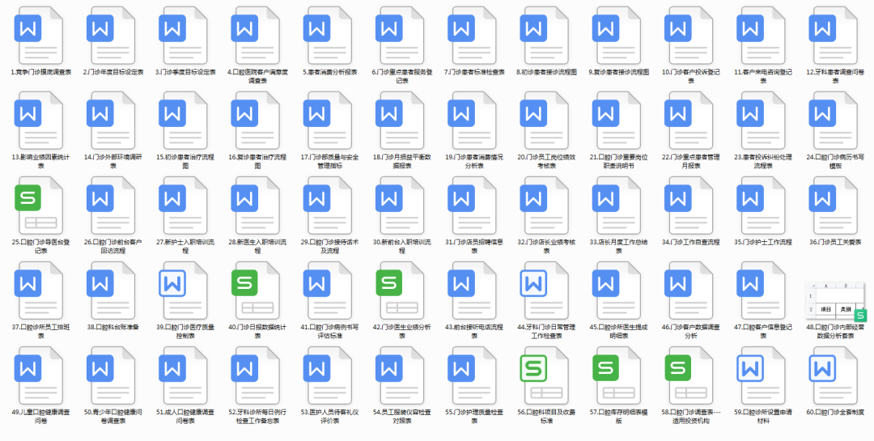
Task: Select spreadsheet 58.口腔门诊调查表 适用投资机构
Action: pyautogui.click(x=690, y=376)
